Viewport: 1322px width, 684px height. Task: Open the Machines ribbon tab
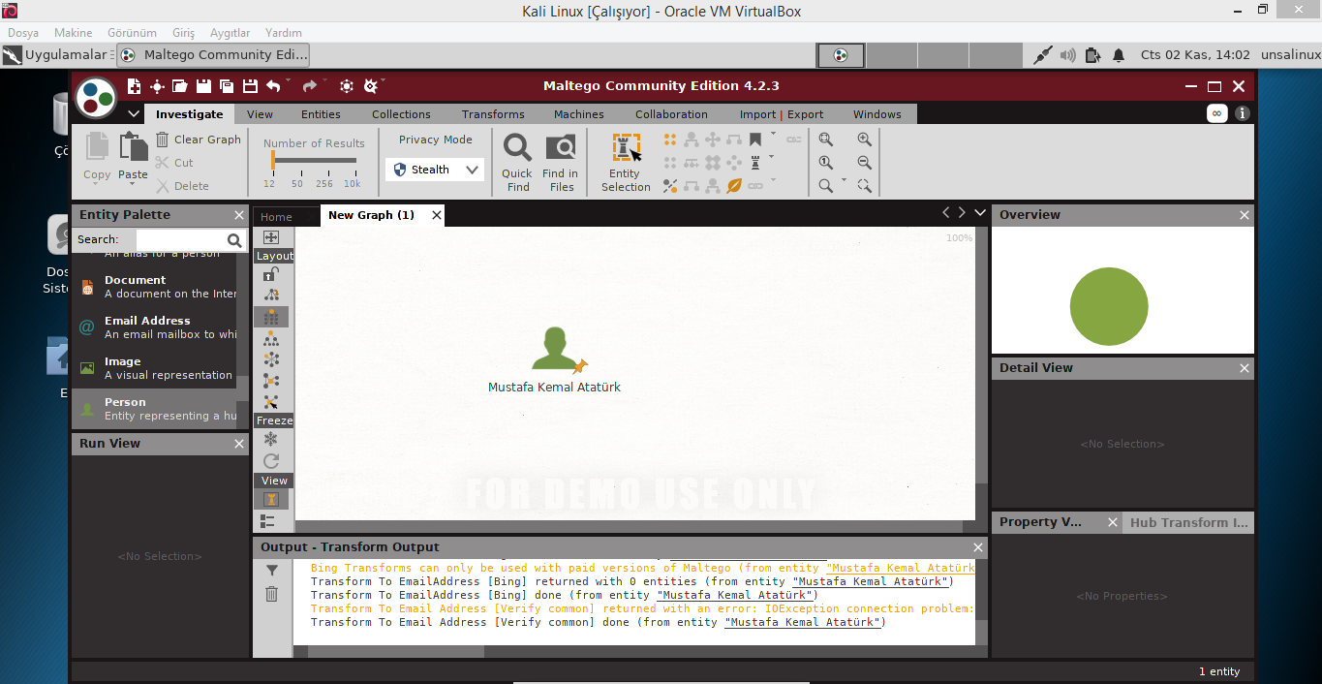click(579, 114)
